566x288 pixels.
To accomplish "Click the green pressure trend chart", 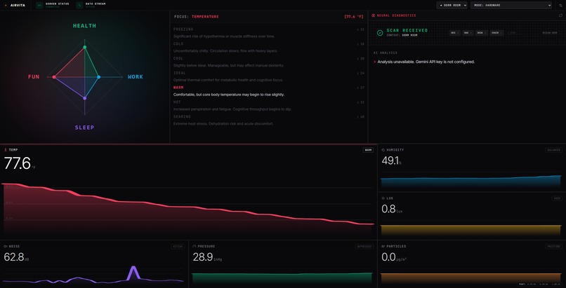I will tap(282, 279).
